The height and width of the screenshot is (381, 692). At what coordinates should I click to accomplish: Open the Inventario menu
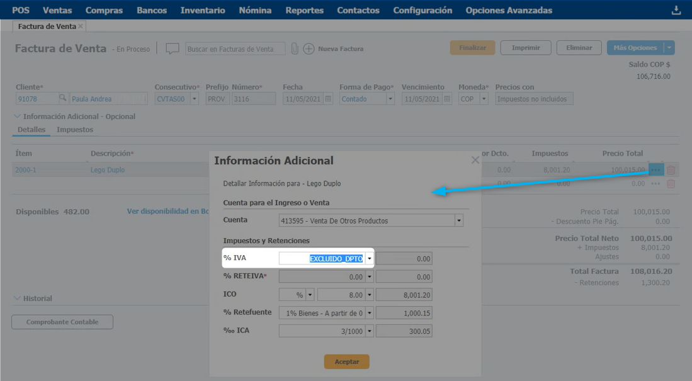(202, 10)
